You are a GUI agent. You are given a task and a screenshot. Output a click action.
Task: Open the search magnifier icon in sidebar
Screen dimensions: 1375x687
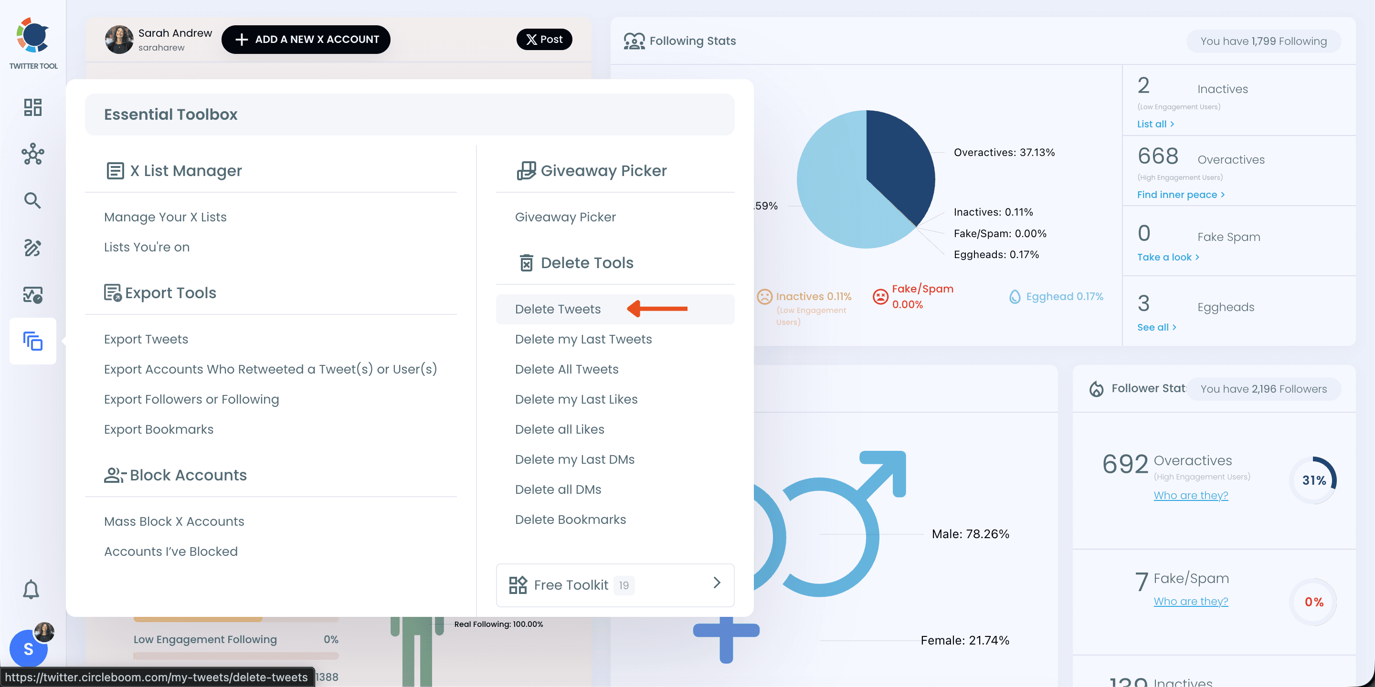click(x=32, y=200)
